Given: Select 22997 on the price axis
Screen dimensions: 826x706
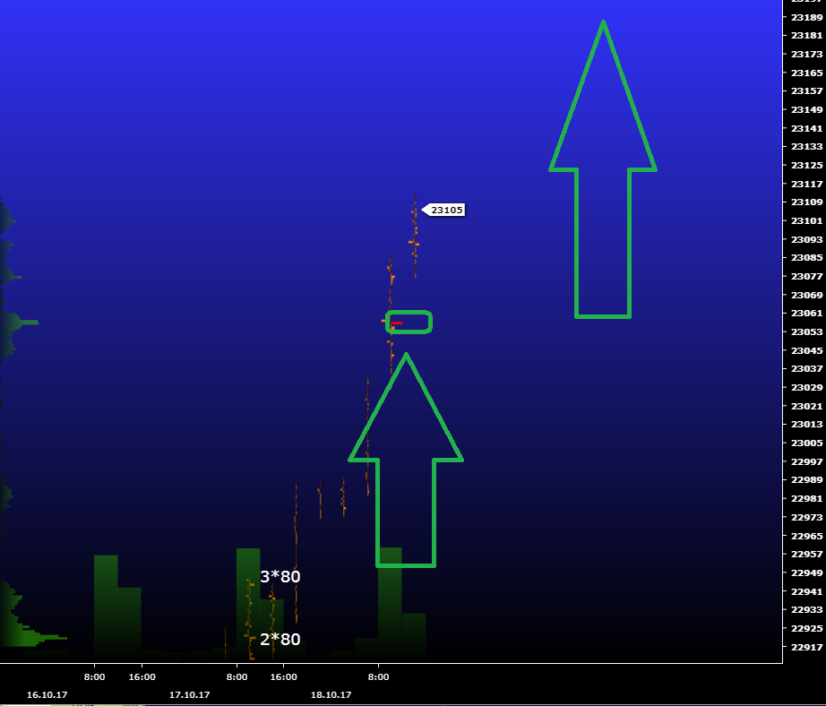Looking at the screenshot, I should (x=806, y=461).
